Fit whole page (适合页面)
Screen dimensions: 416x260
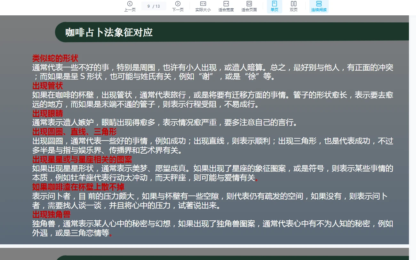[x=249, y=6]
